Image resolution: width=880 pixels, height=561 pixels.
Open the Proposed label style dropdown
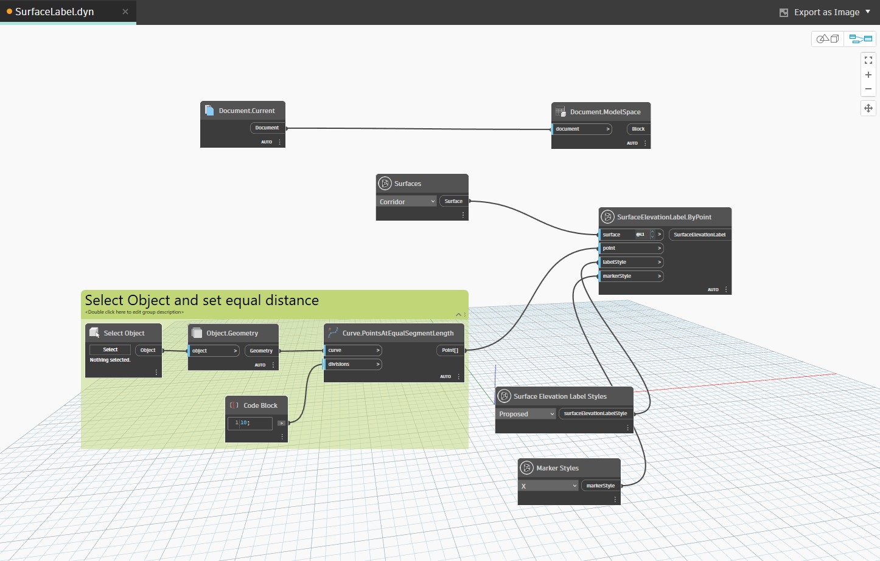click(x=526, y=413)
